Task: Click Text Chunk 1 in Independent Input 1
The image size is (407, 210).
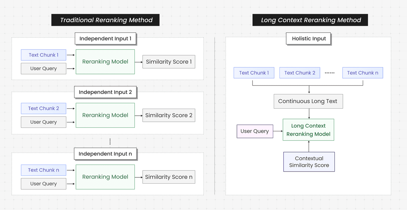Action: point(44,55)
